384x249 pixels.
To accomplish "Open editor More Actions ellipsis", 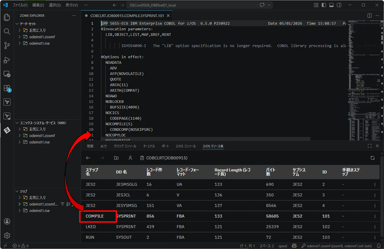I will (377, 16).
